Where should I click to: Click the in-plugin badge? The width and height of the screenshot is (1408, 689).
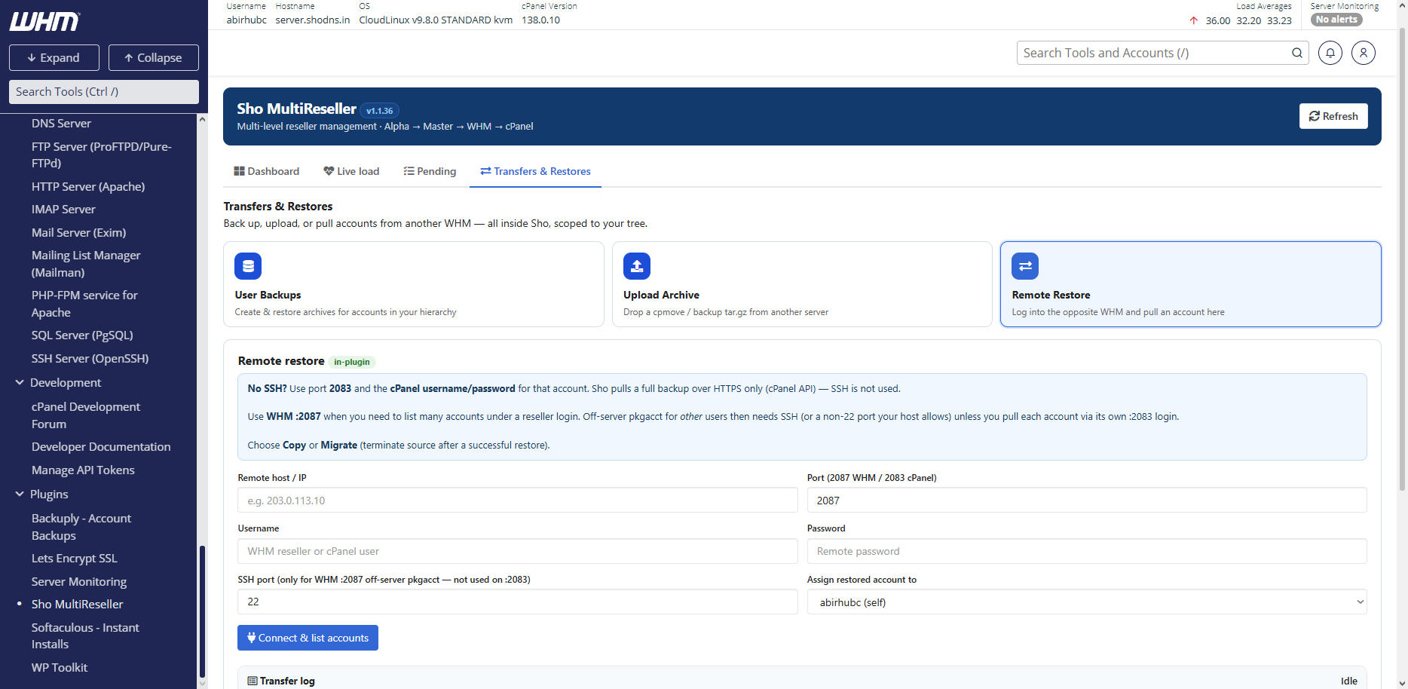pos(352,362)
